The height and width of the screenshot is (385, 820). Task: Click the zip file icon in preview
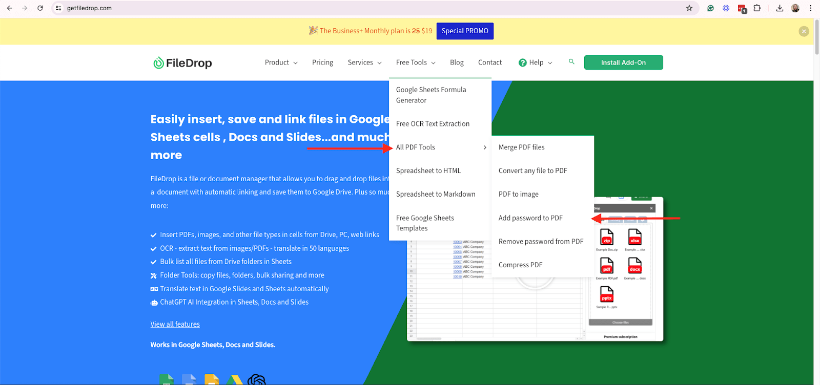tap(607, 237)
